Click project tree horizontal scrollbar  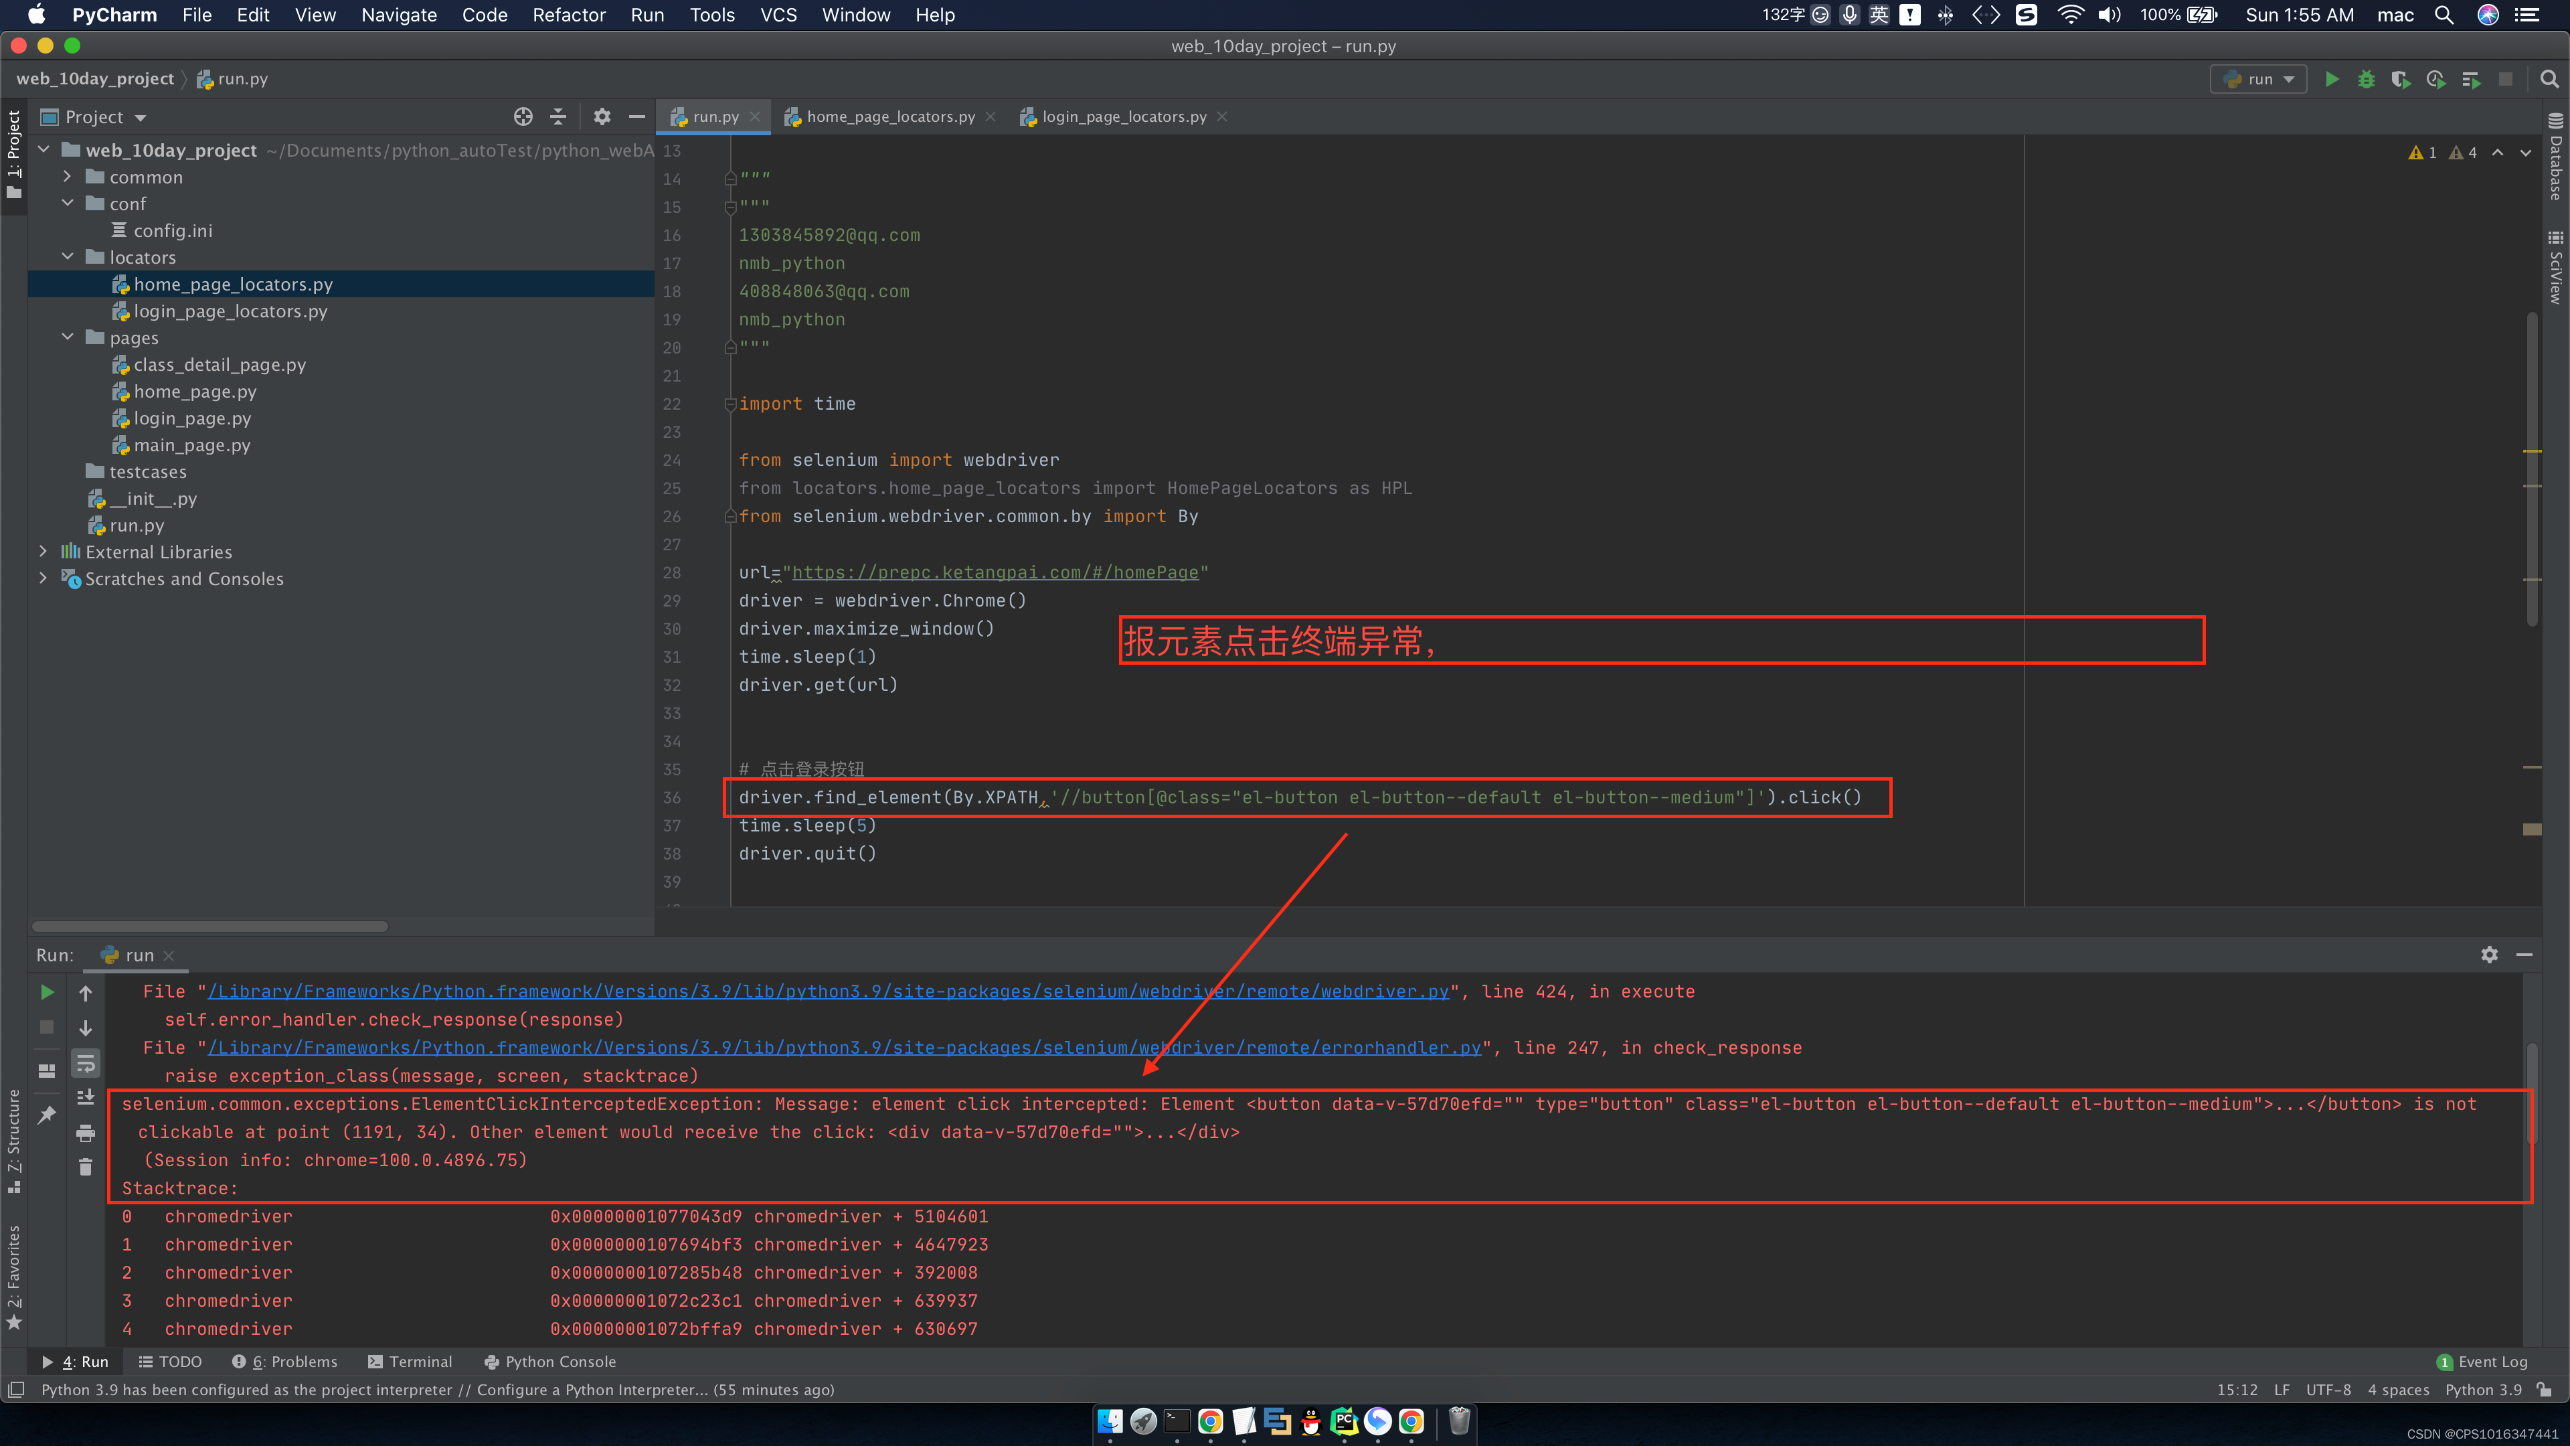211,926
